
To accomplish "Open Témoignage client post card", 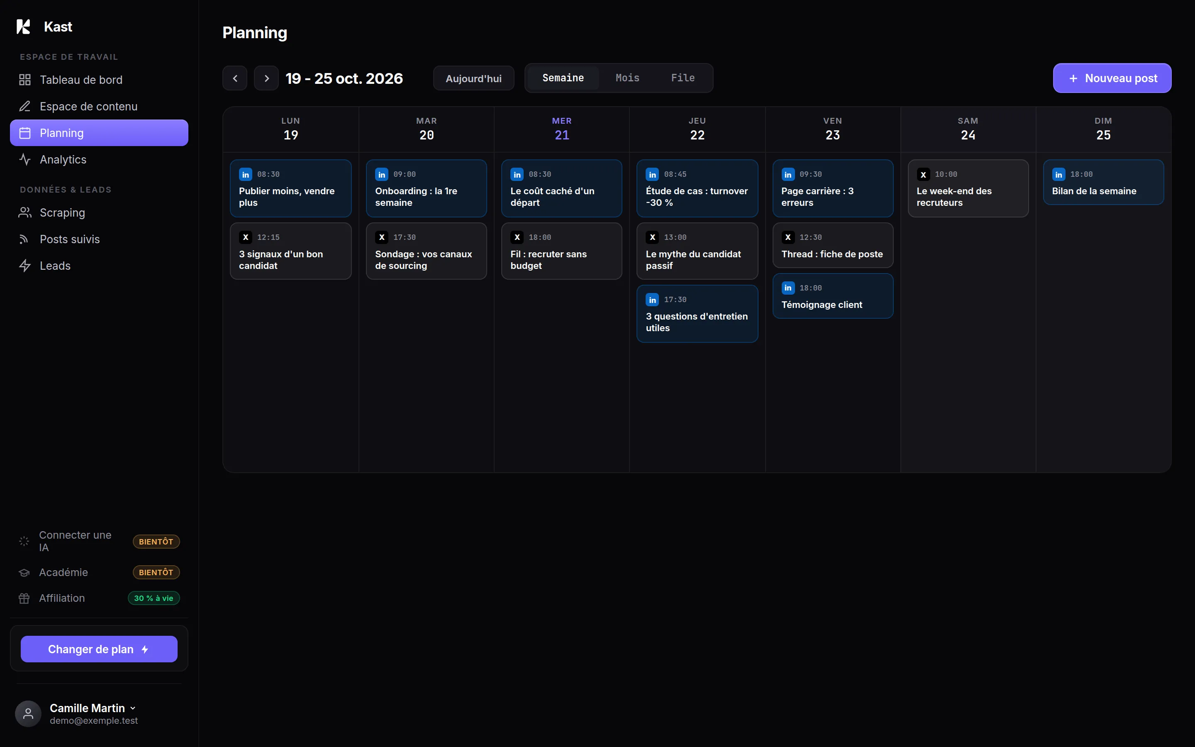I will (x=832, y=296).
